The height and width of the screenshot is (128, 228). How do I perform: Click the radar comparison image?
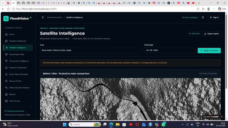(130, 99)
